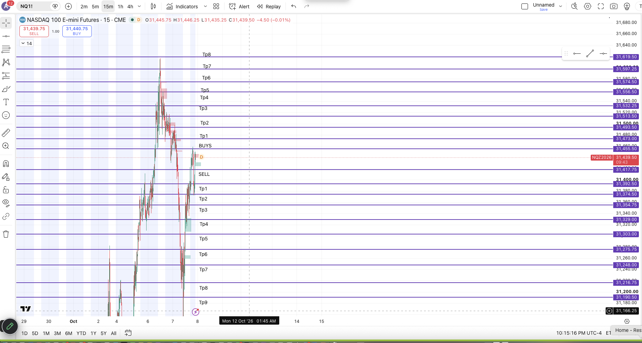Toggle magnet mode on the left toolbar
642x343 pixels.
click(x=6, y=163)
